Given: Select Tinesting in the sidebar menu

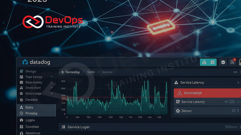Looking at the screenshot, I should 31,113.
